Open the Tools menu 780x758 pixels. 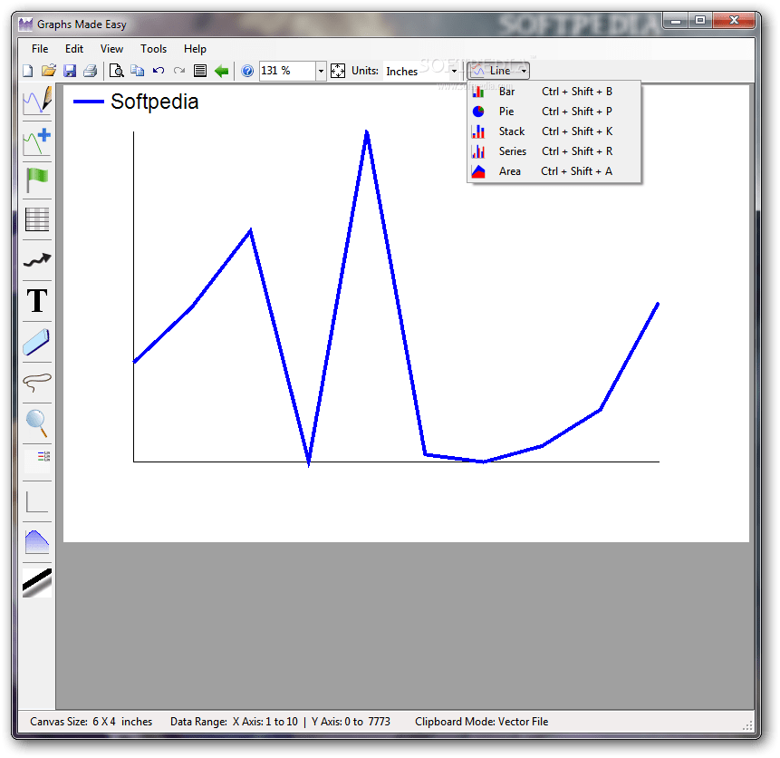pyautogui.click(x=153, y=49)
